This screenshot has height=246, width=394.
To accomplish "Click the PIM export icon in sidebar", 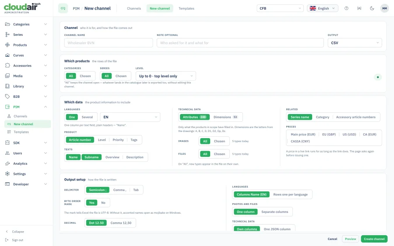I will point(7,107).
